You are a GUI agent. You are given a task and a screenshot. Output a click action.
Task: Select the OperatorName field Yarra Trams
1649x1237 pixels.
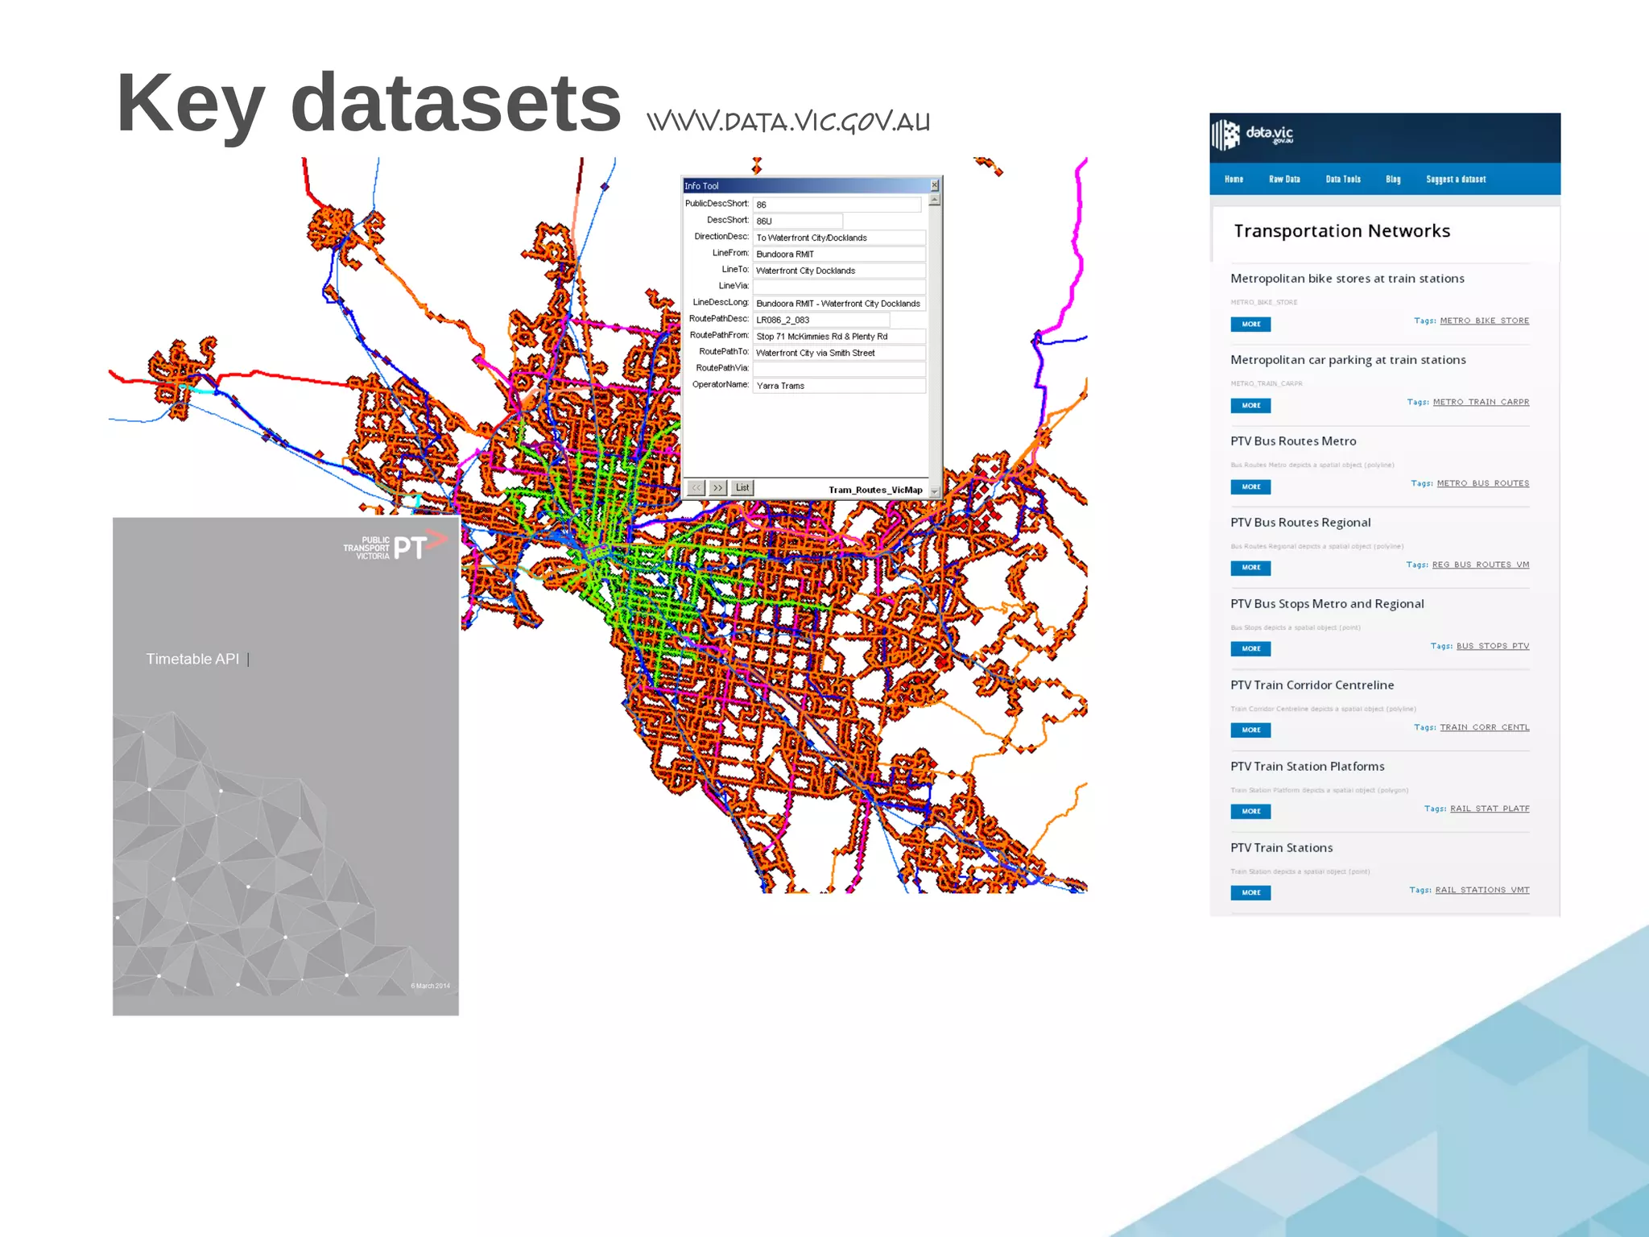pos(839,386)
